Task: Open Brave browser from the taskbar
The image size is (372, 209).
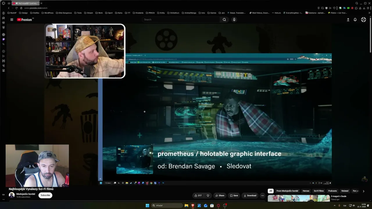Action: click(193, 206)
